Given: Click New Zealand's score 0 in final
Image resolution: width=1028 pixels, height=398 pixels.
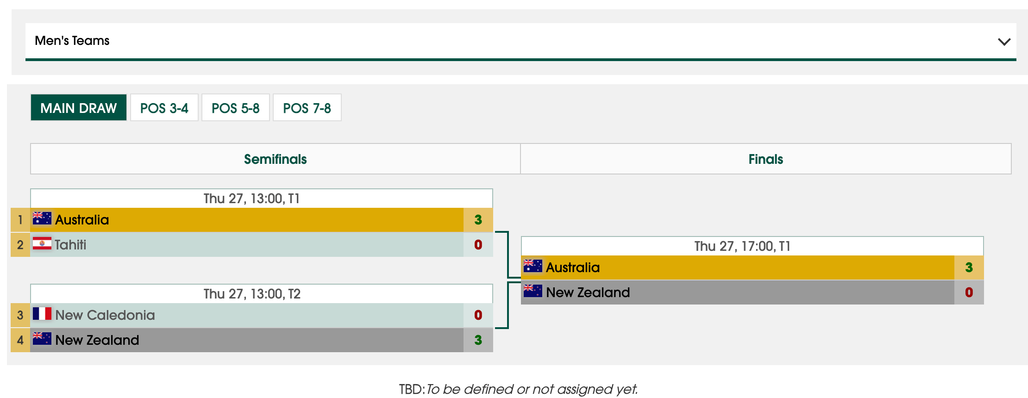Looking at the screenshot, I should [x=969, y=292].
